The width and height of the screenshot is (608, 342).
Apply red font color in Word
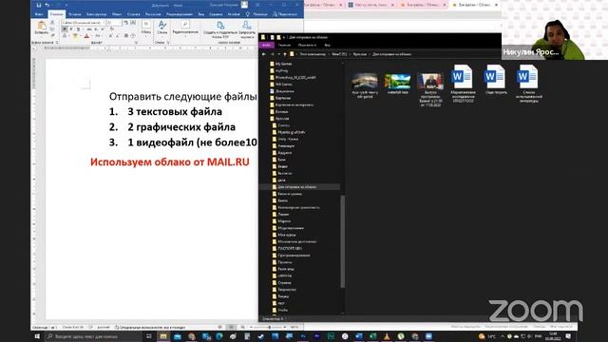point(86,36)
